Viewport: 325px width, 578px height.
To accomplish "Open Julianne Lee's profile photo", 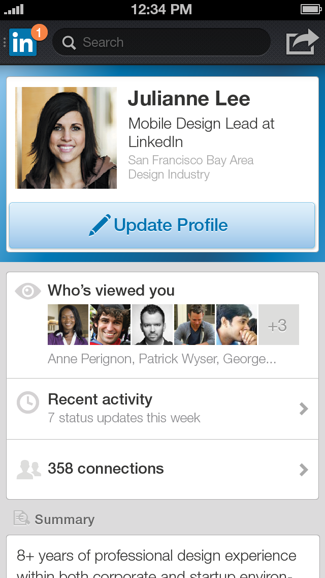I will click(x=66, y=138).
